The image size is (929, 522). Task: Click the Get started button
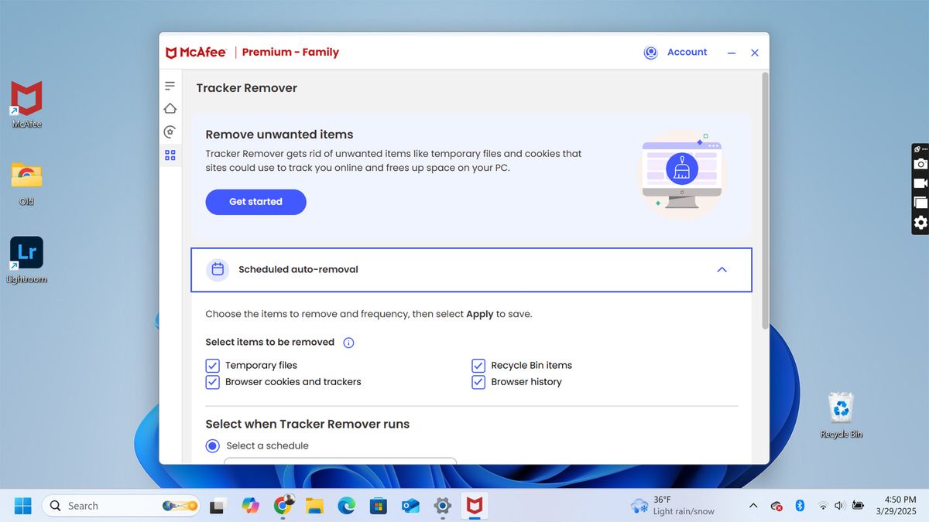(255, 202)
